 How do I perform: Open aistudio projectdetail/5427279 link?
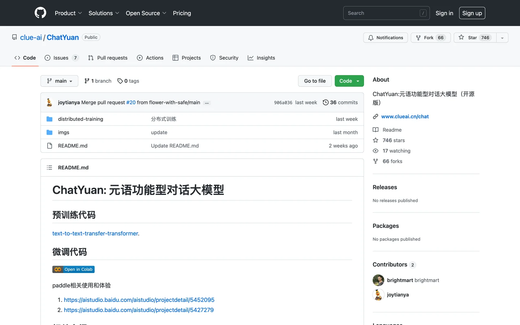pyautogui.click(x=139, y=310)
